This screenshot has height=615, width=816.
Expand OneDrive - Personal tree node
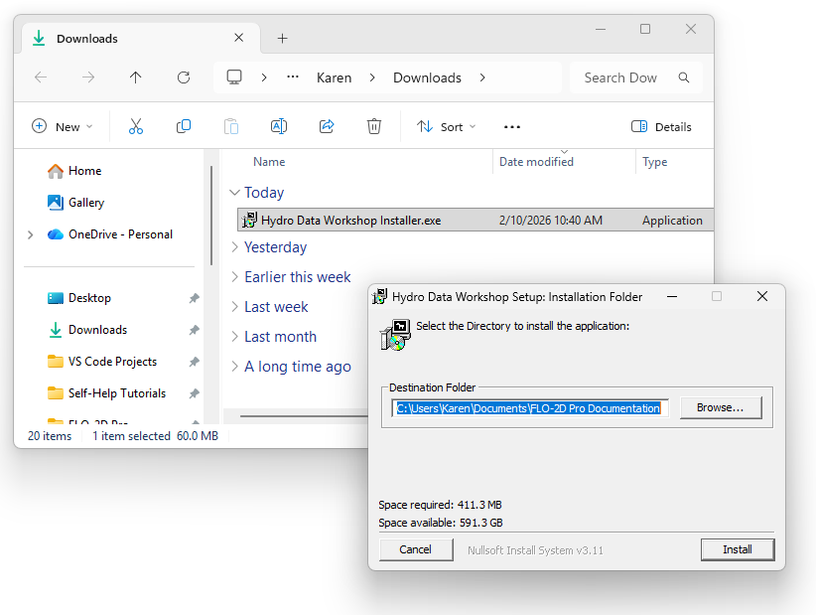(x=31, y=234)
